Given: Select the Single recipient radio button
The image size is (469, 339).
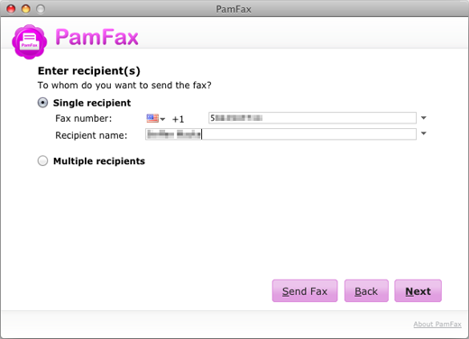Looking at the screenshot, I should [x=42, y=103].
